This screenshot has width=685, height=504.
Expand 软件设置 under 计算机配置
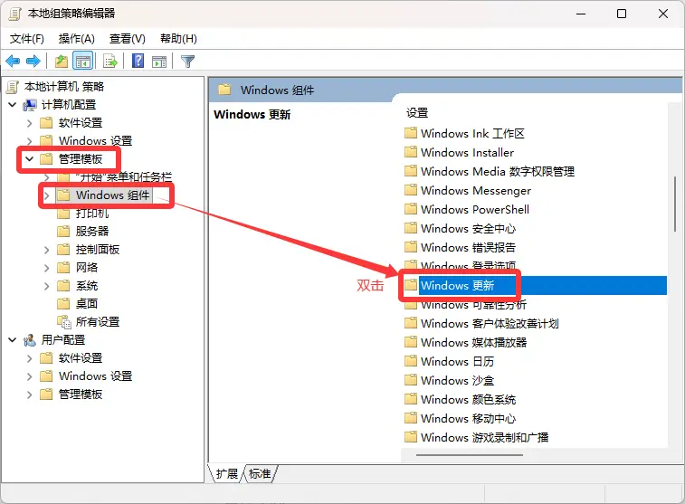29,123
